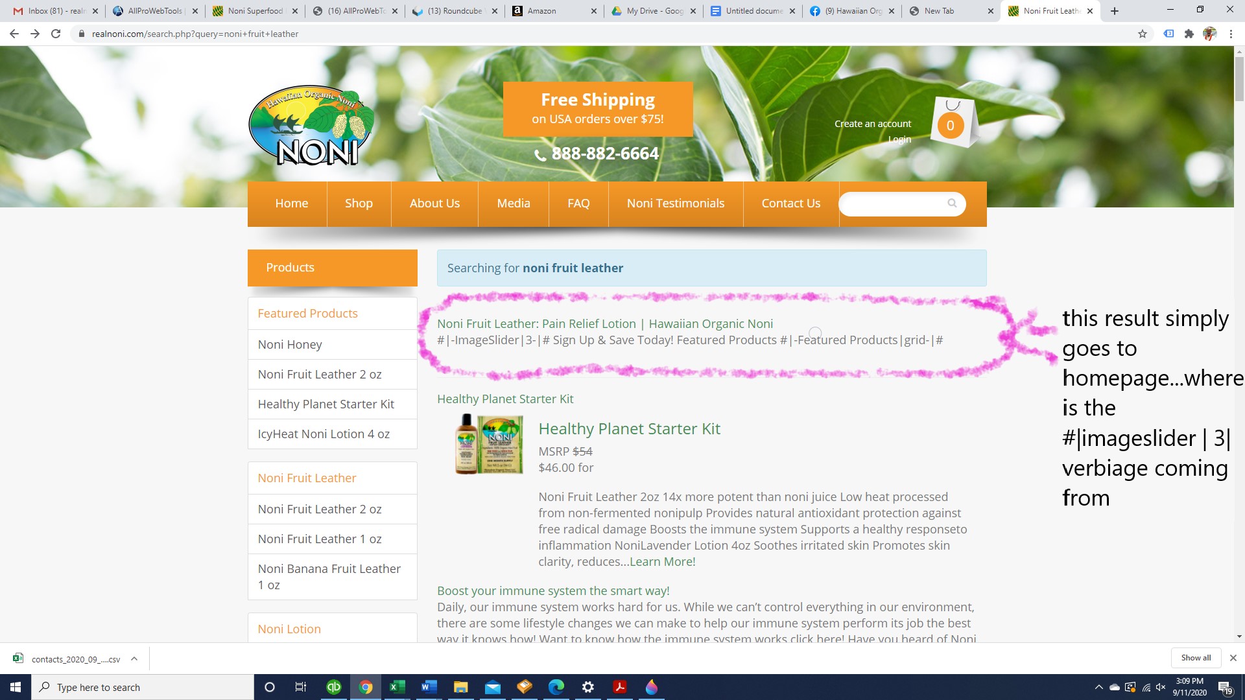Open Word from the taskbar
Screen dimensions: 1245x700
coord(429,687)
